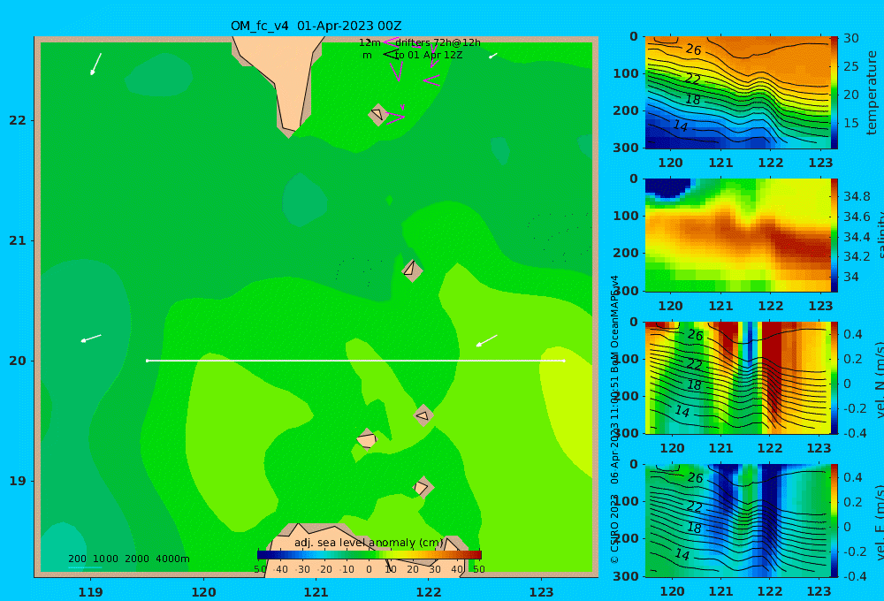This screenshot has width=884, height=601.
Task: Open the northward velocity section panel
Action: [x=737, y=377]
